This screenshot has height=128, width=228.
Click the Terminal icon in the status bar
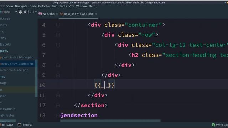tap(19, 125)
